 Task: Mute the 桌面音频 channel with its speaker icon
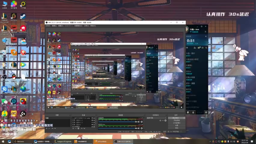pos(139,122)
